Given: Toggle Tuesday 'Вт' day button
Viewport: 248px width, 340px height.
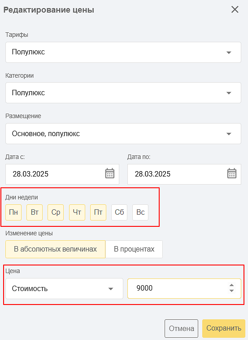Looking at the screenshot, I should [35, 212].
